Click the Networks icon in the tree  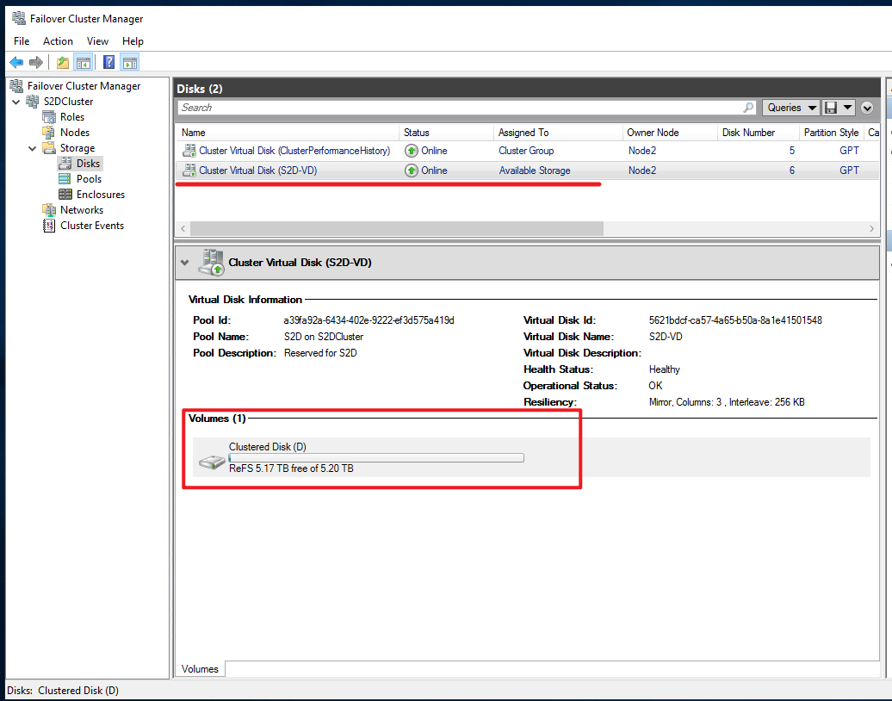pos(49,210)
